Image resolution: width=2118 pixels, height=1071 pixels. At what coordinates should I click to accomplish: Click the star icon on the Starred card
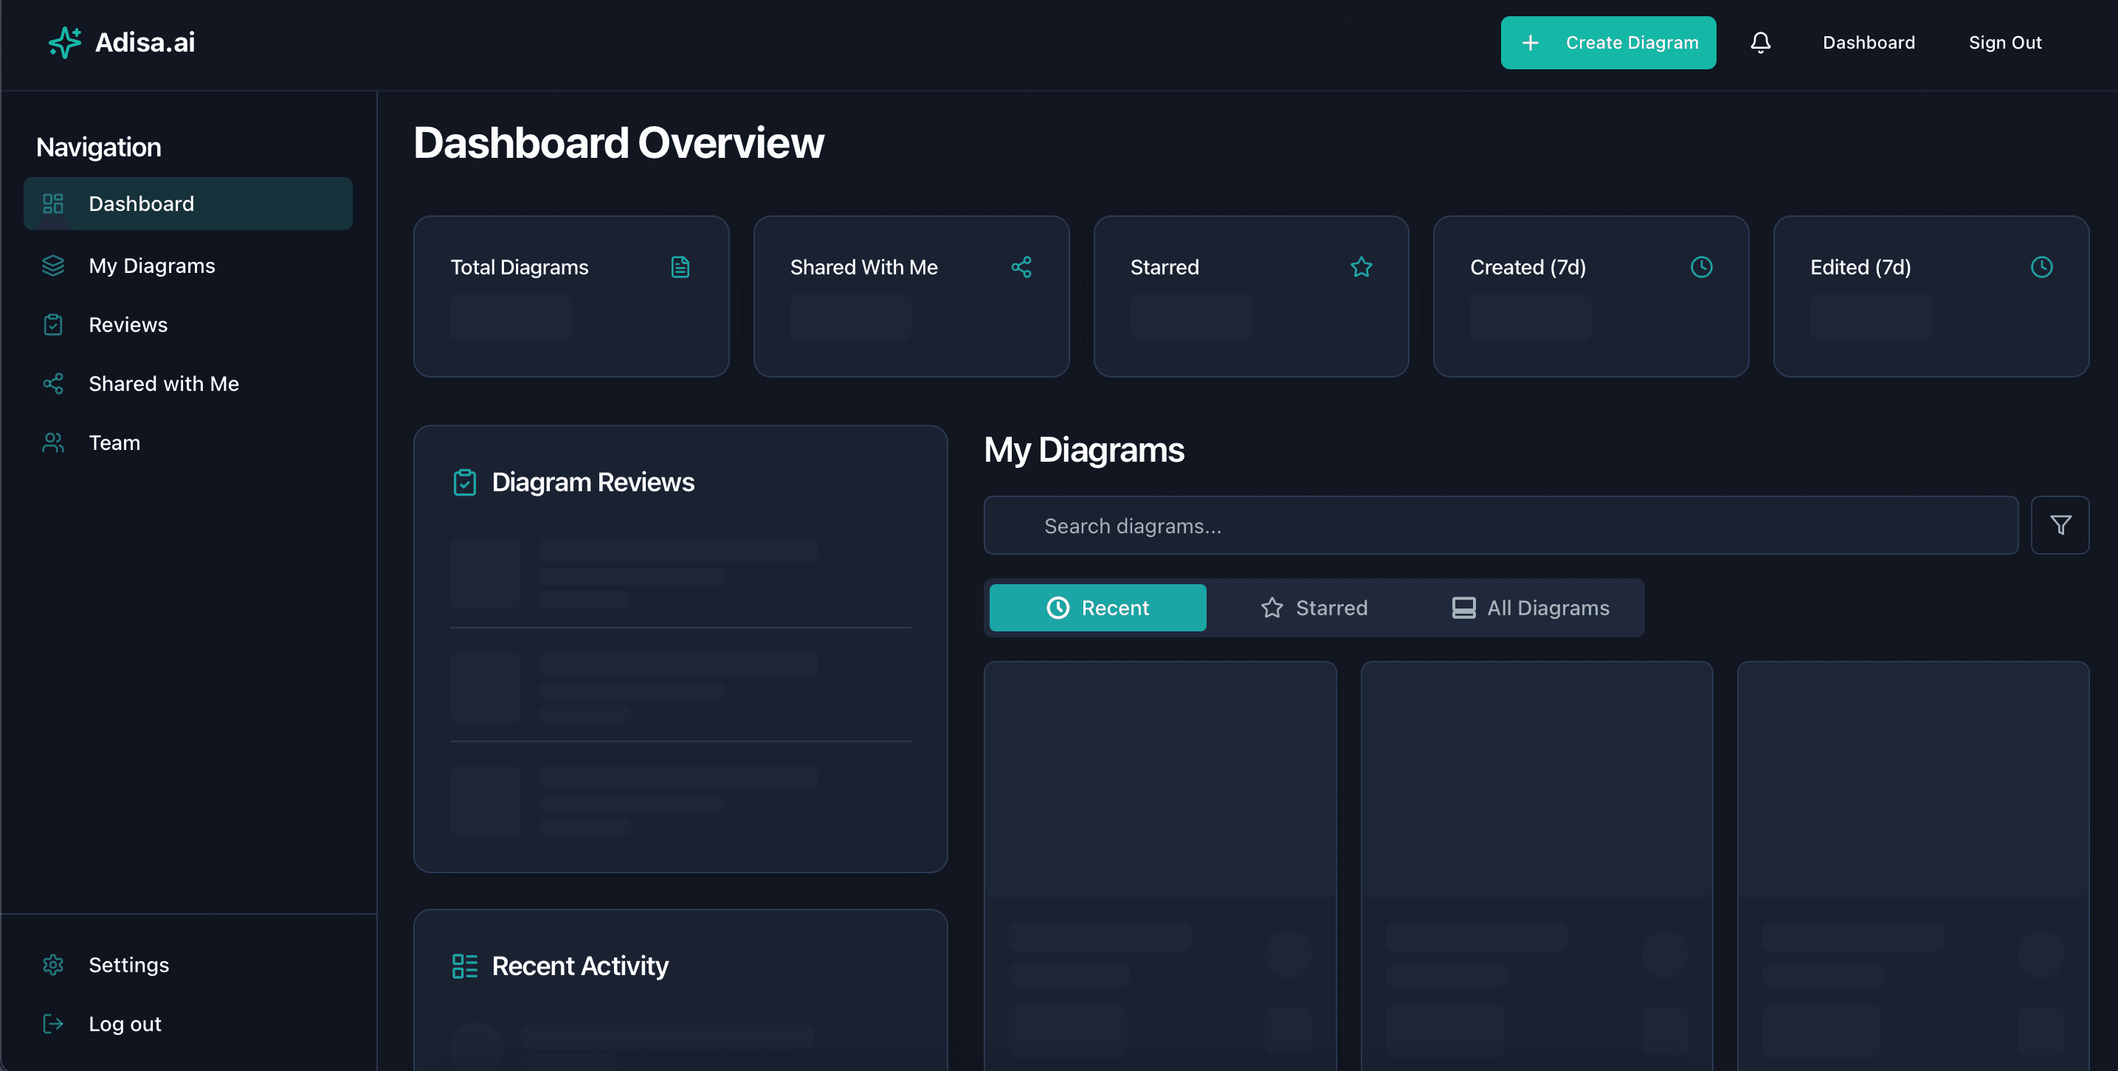(1362, 266)
